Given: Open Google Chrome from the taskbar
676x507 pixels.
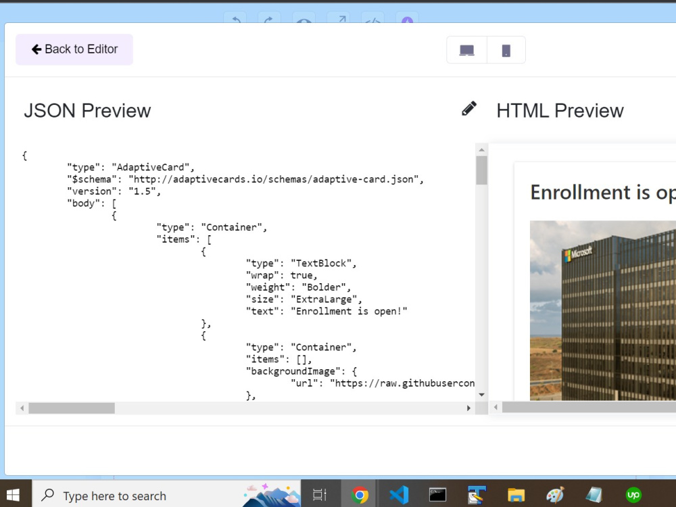Looking at the screenshot, I should click(x=360, y=495).
